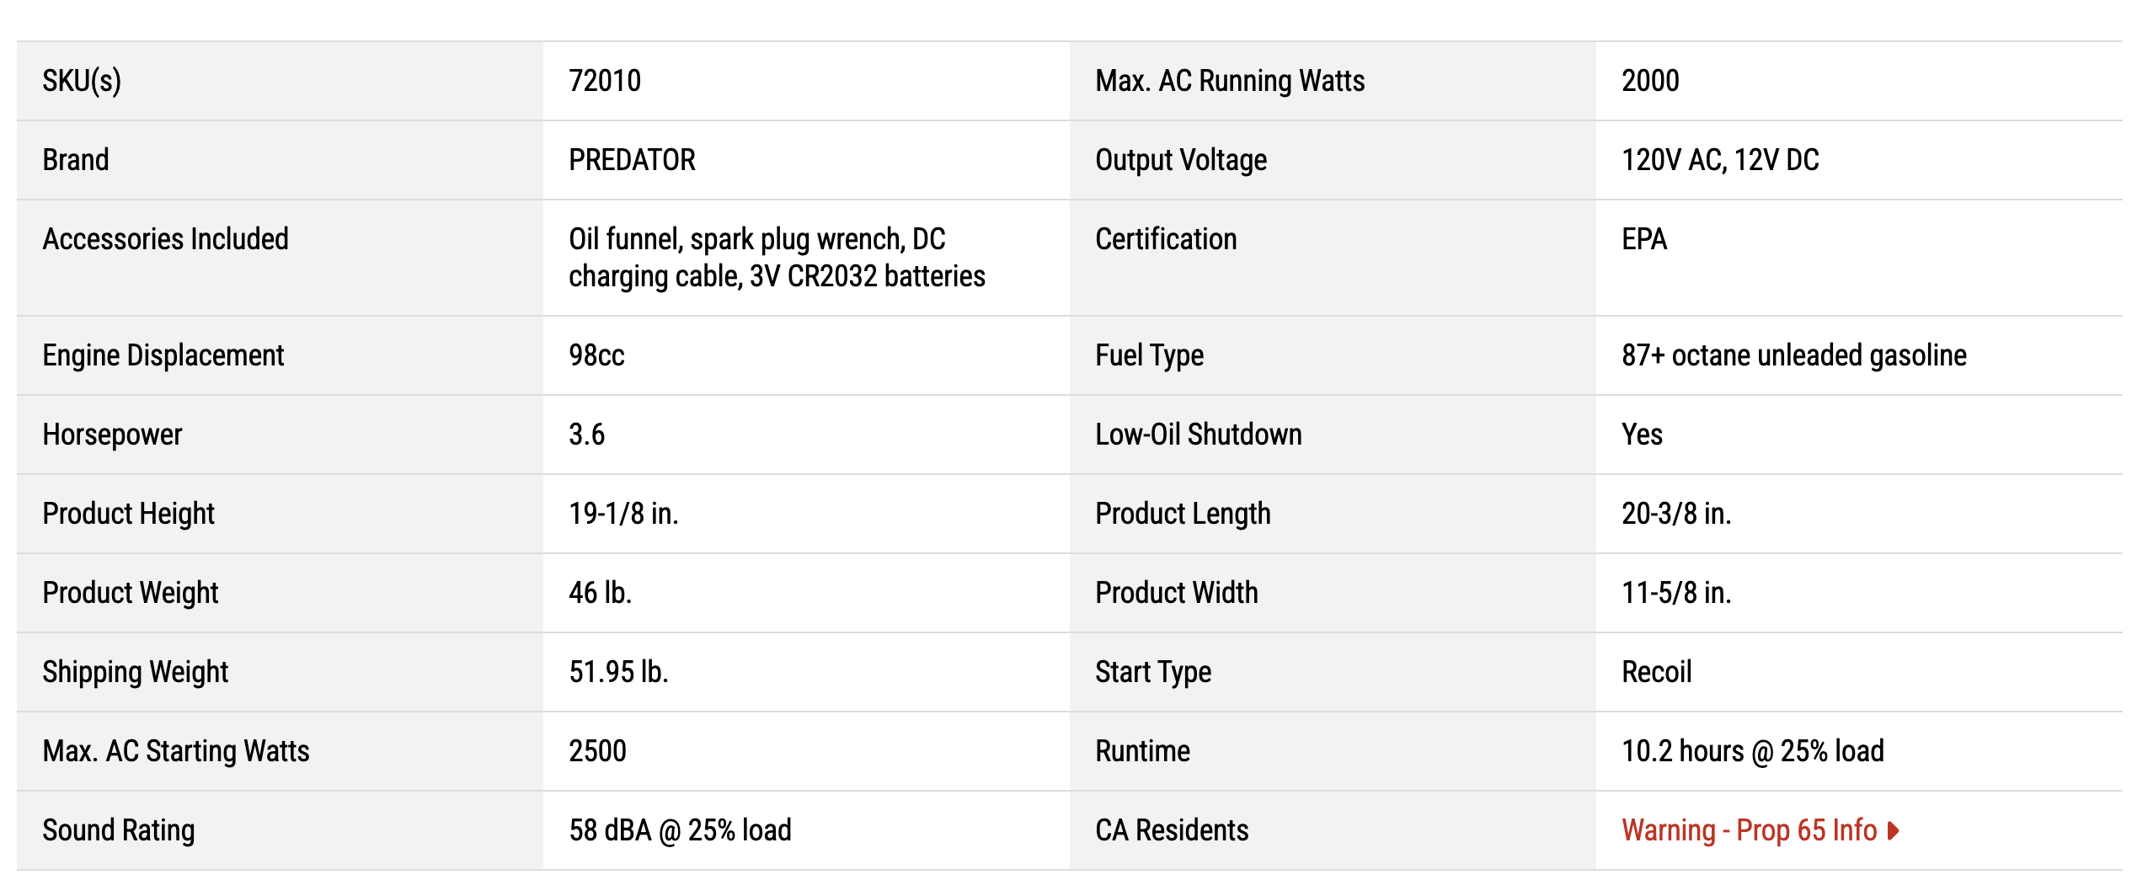Viewport: 2148px width, 896px height.
Task: Click the Engine Displacement 98cc value
Action: (596, 355)
